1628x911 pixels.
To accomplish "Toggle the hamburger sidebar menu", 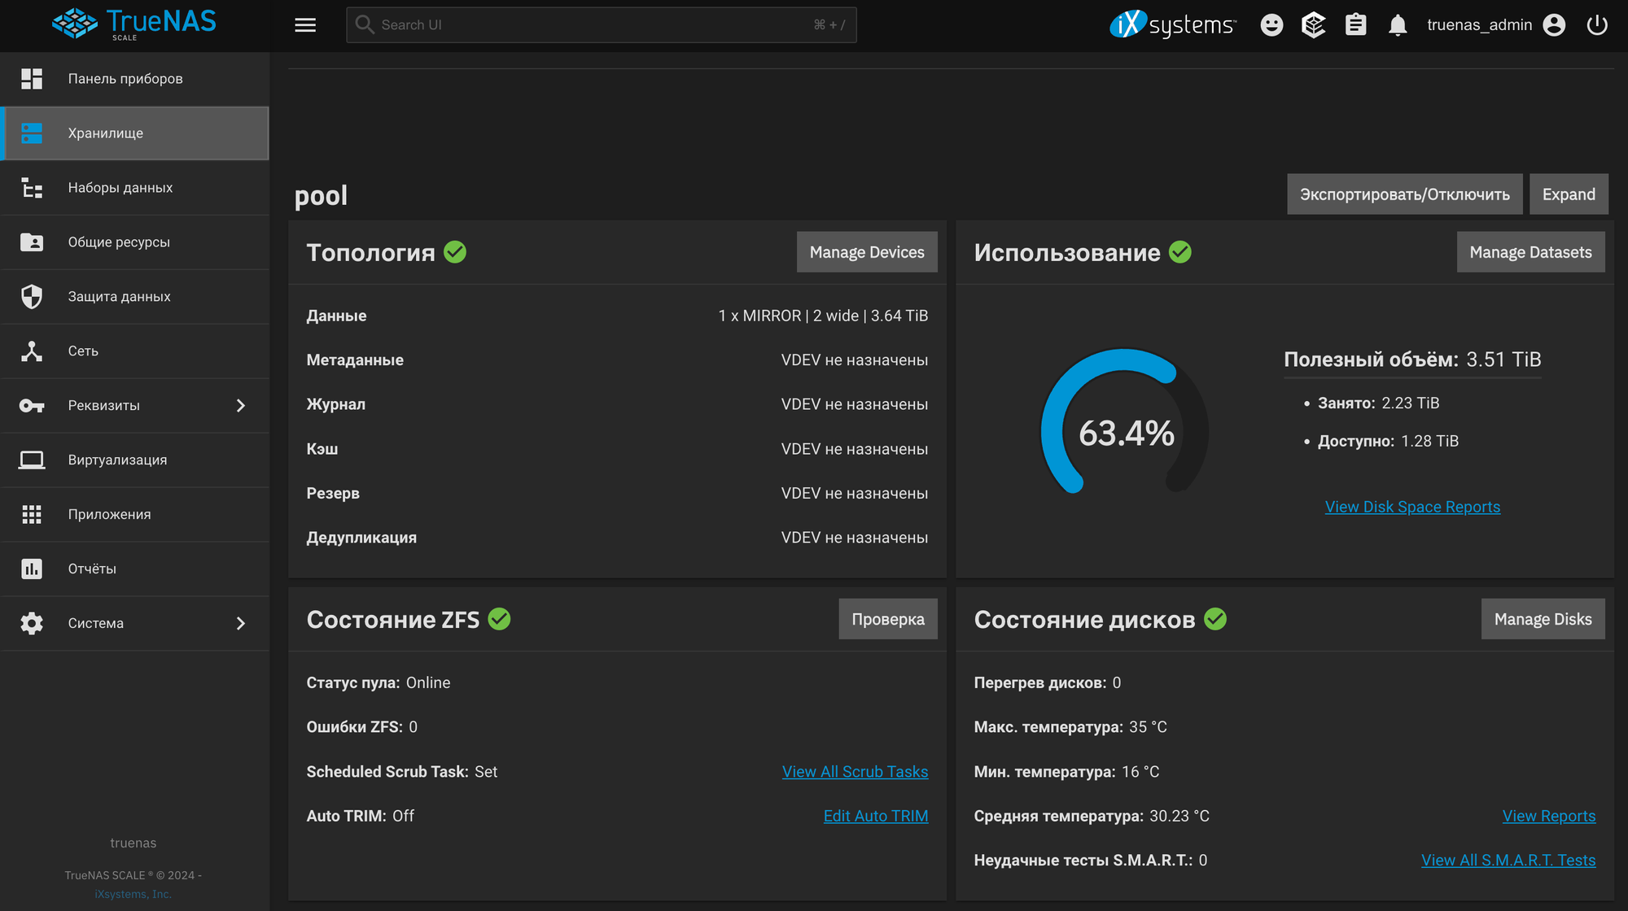I will pos(305,25).
